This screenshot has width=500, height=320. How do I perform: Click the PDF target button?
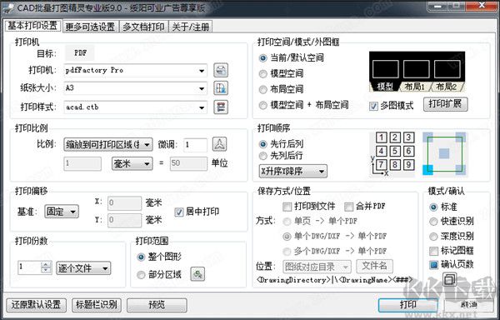click(x=80, y=52)
